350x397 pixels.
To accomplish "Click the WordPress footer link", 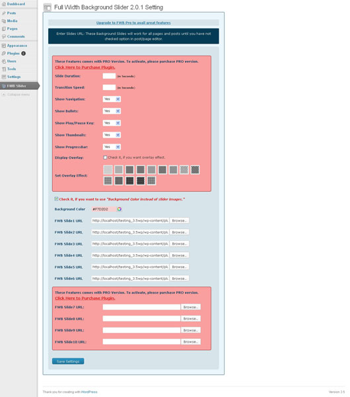I will point(89,392).
